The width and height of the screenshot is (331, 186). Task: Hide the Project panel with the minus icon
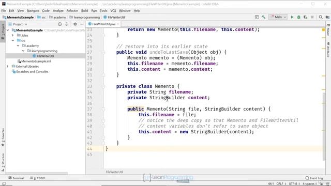[x=82, y=24]
